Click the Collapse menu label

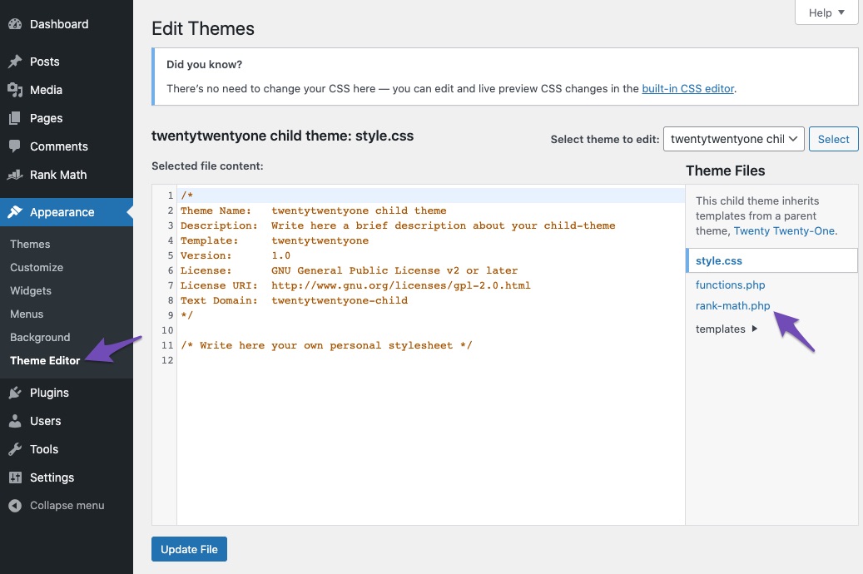pos(67,505)
